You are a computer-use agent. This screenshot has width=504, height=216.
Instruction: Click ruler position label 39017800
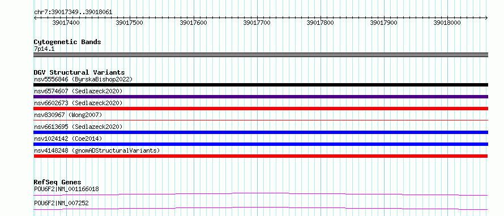coord(321,23)
